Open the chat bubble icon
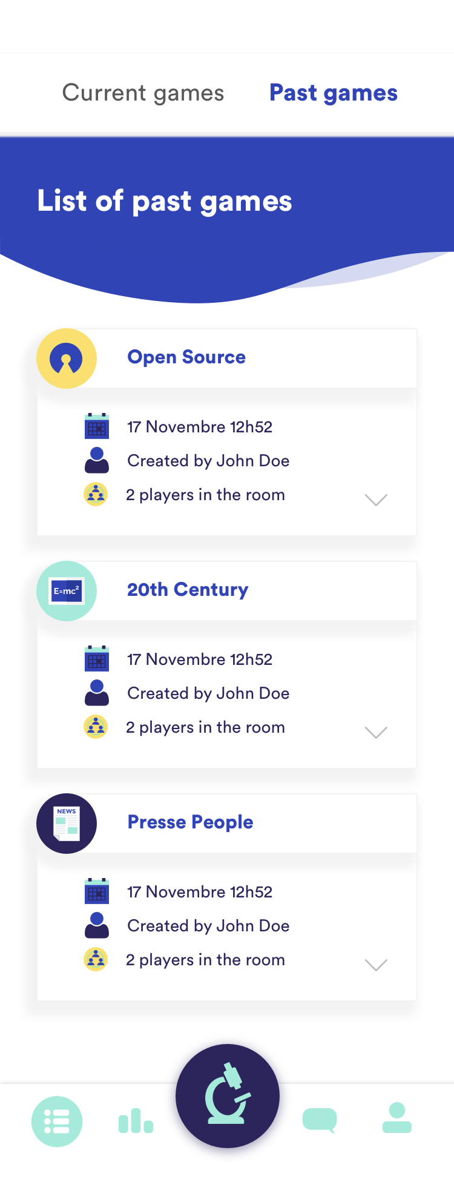 320,1120
